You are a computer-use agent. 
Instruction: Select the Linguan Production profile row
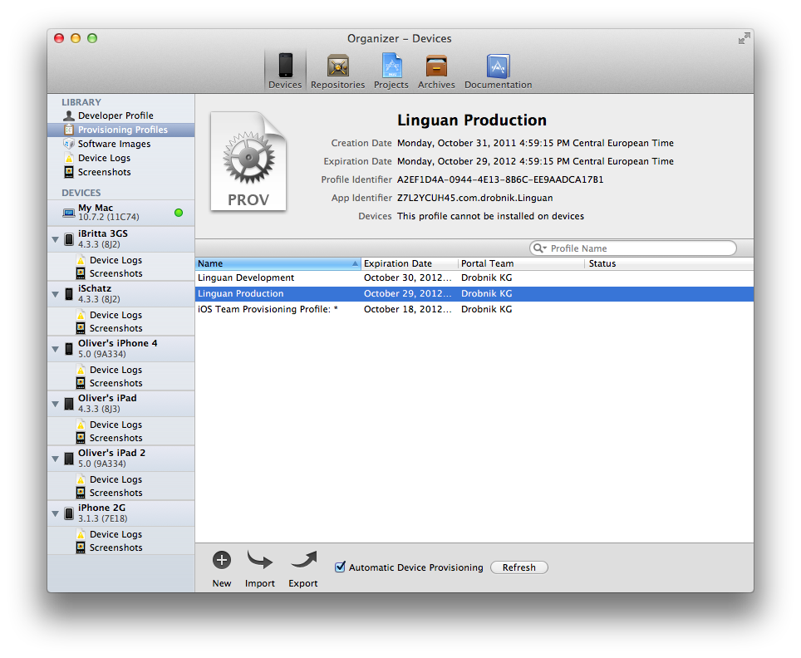474,294
